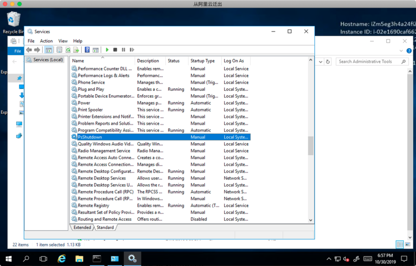
Task: Switch Explorer to details view in status bar
Action: 400,245
